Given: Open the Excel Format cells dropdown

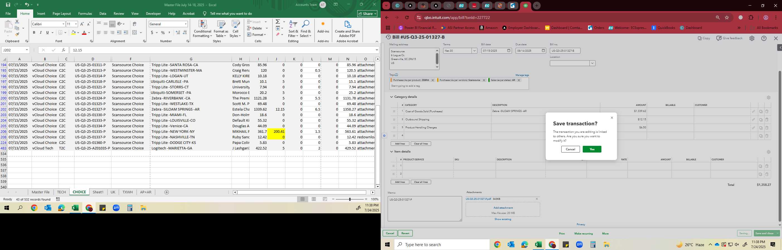Looking at the screenshot, I should click(256, 34).
